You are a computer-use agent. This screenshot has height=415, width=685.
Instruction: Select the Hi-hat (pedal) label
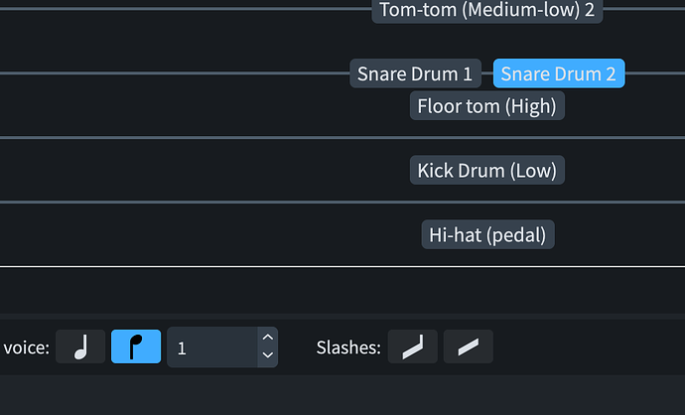(x=488, y=234)
